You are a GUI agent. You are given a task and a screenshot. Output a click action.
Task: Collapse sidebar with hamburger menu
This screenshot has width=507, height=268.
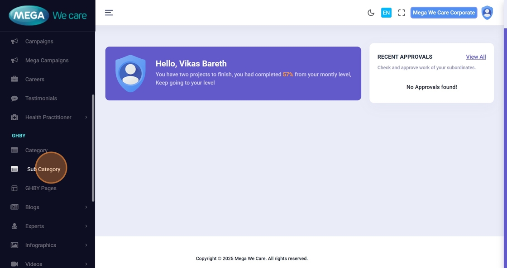(109, 13)
